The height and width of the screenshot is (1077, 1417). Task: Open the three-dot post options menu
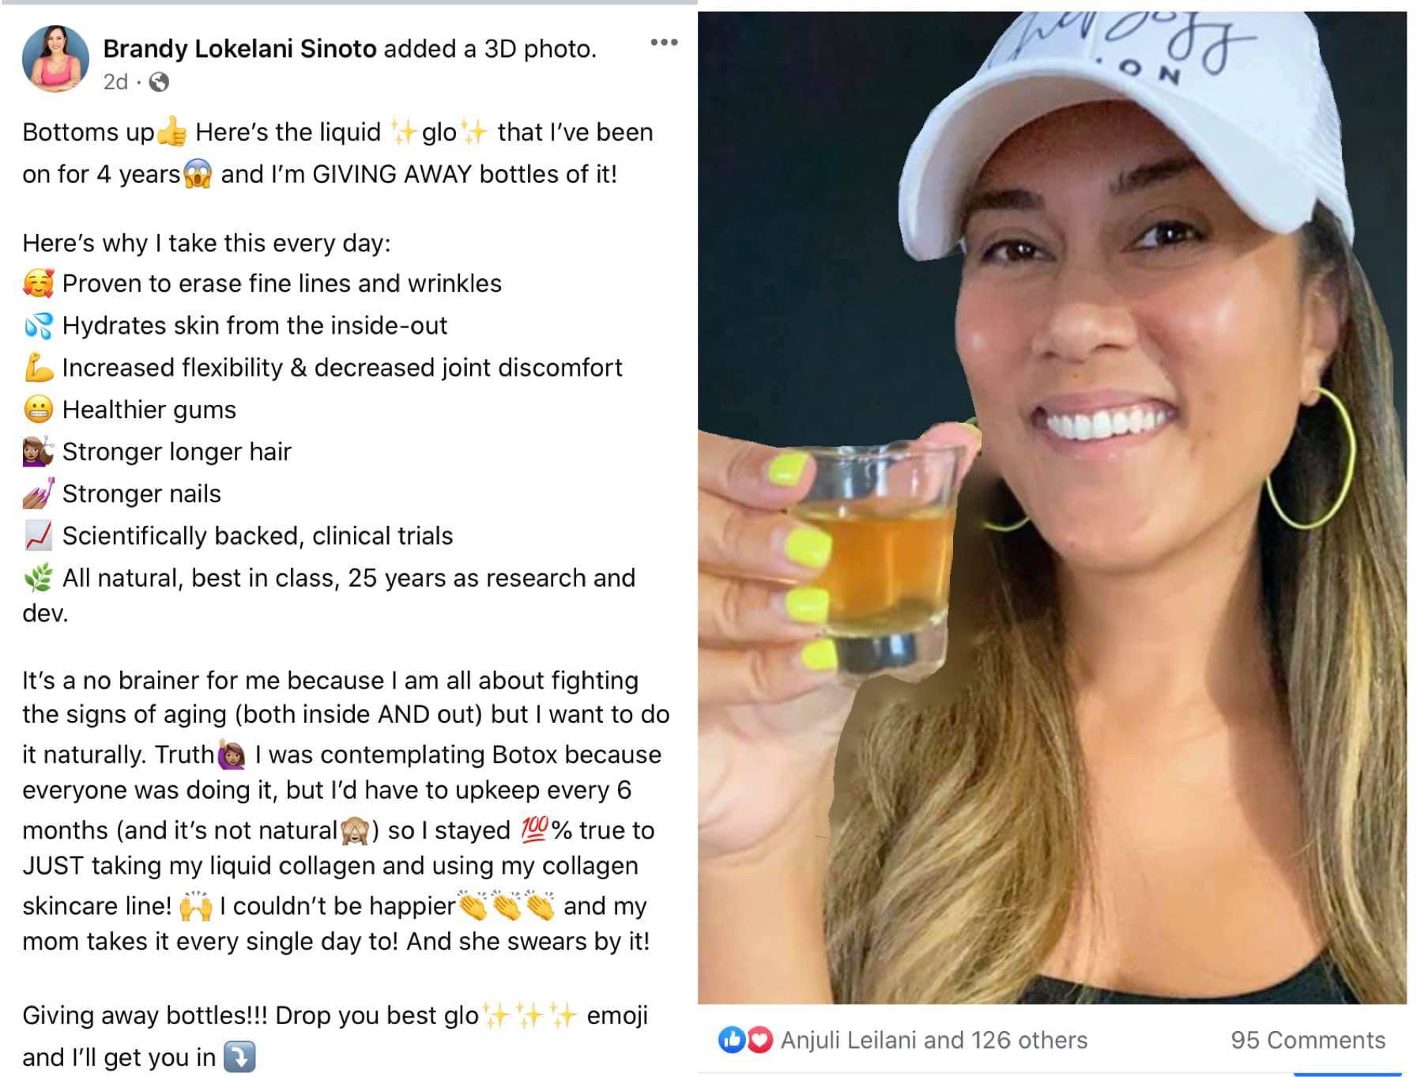point(664,43)
